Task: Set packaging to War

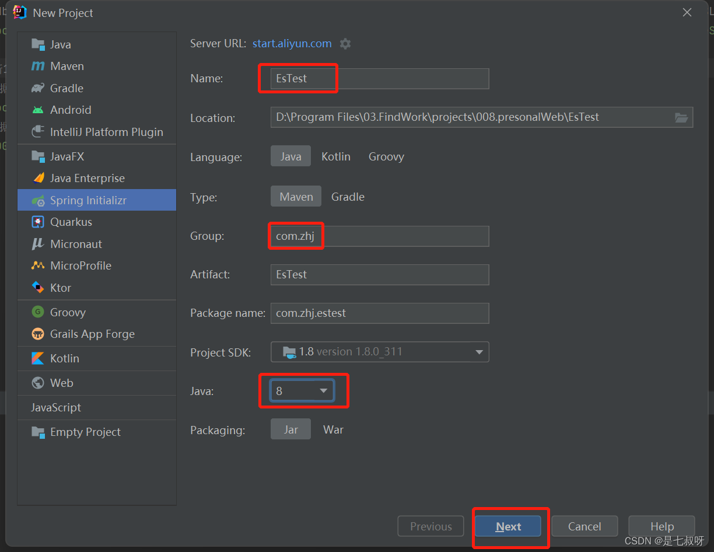Action: pos(333,429)
